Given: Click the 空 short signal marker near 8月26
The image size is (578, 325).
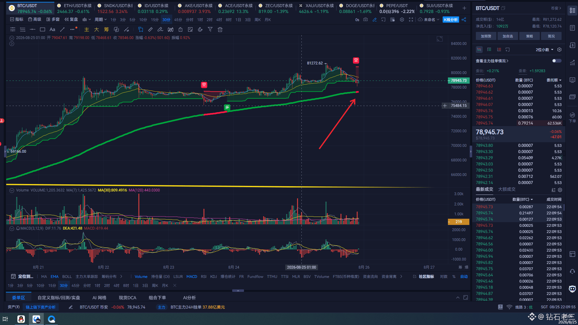Looking at the screenshot, I should 356,60.
